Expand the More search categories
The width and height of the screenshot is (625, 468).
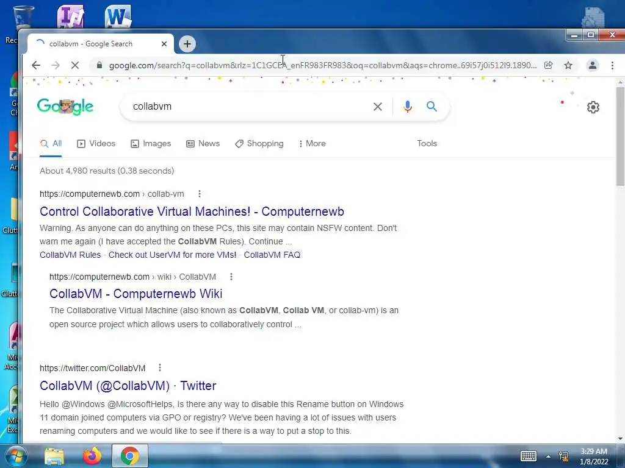(x=312, y=144)
